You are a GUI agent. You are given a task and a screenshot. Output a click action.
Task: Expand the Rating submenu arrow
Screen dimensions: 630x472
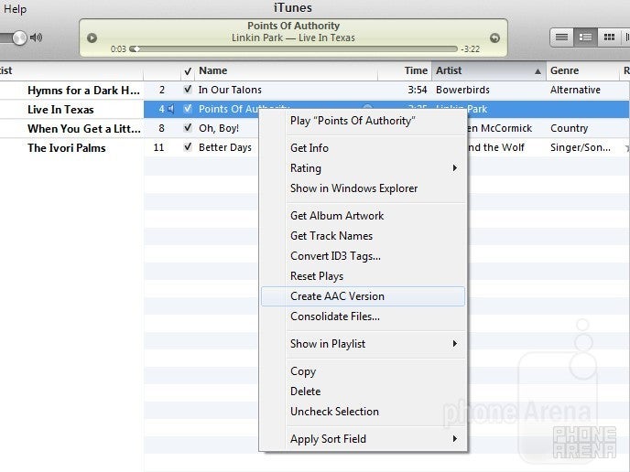coord(455,167)
